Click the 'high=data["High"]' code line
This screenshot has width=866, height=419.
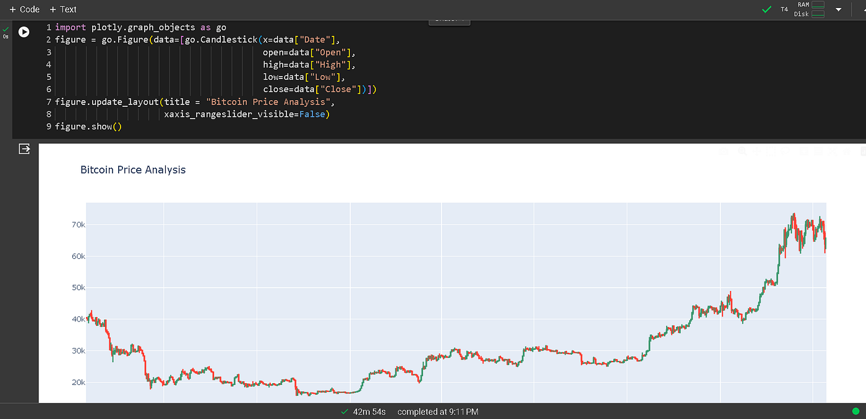pyautogui.click(x=310, y=64)
